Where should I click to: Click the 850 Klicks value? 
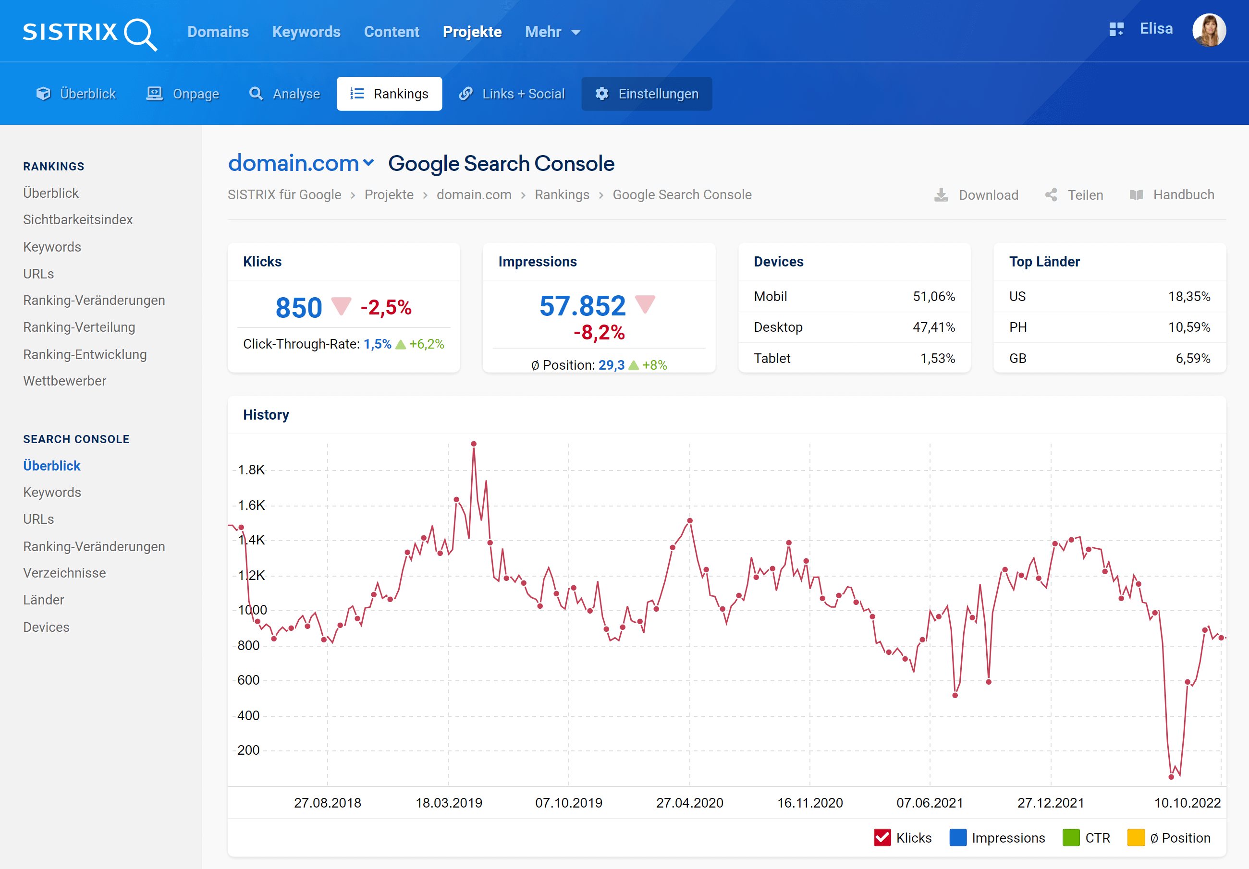[299, 307]
